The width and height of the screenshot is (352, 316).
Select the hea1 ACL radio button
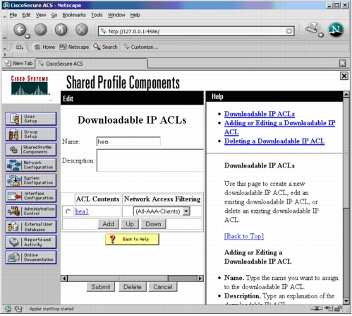coord(68,212)
